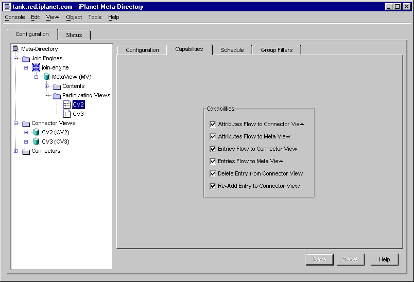414x282 pixels.
Task: Toggle Entries Flow to Meta View checkbox
Action: (x=213, y=161)
